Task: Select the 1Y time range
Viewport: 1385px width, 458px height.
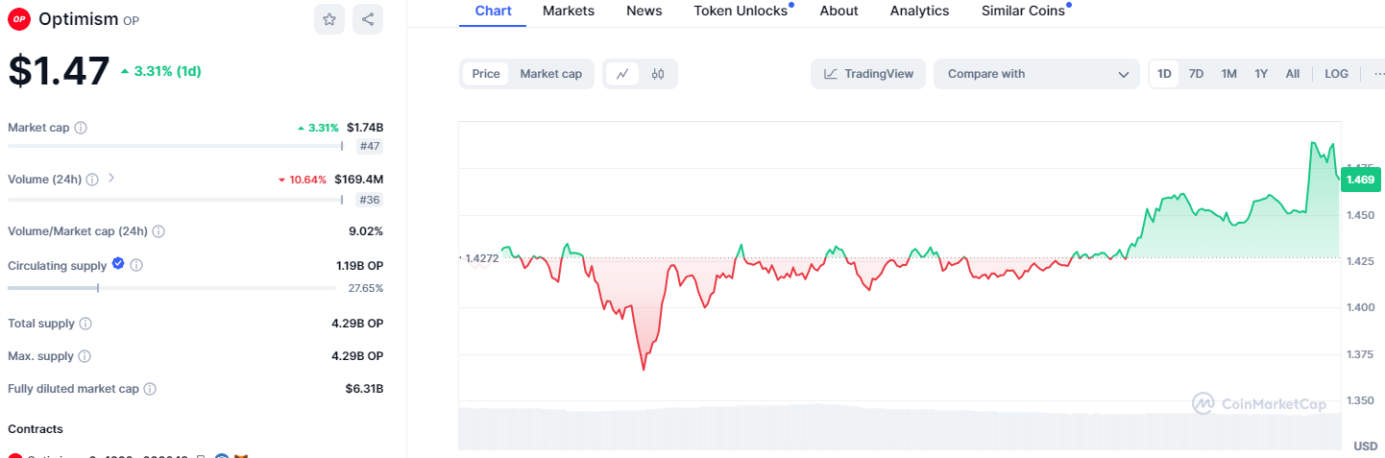Action: [1261, 74]
